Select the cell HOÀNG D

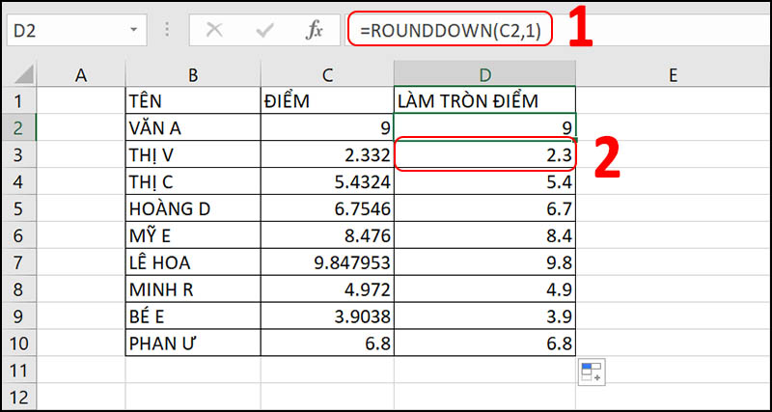coord(193,208)
